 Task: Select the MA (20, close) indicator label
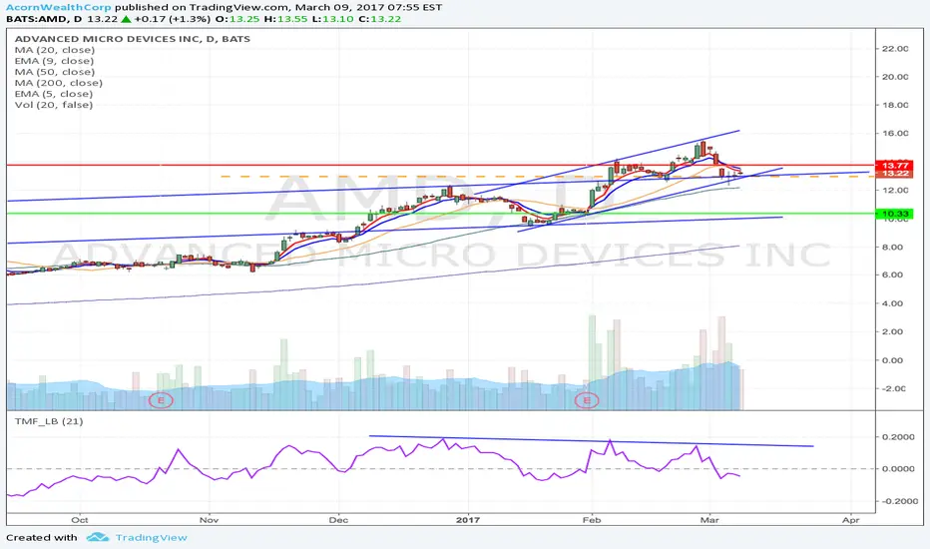[x=55, y=50]
